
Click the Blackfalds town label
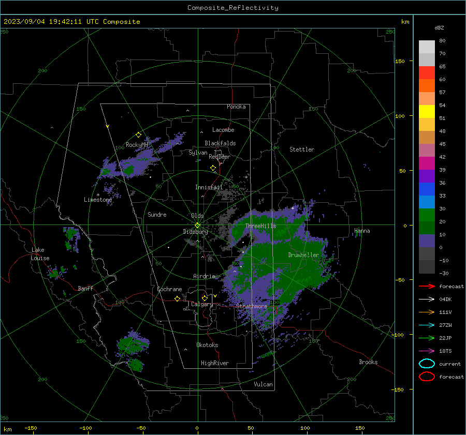click(x=220, y=143)
